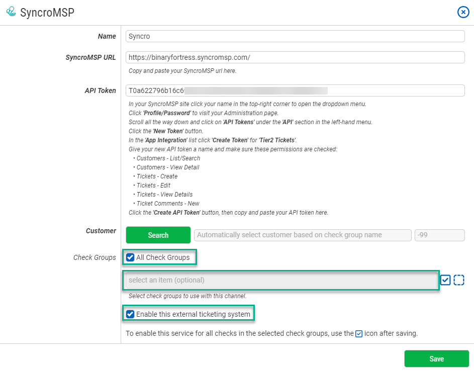Viewport: 474px width, 371px height.
Task: Click the Name label
Action: [107, 36]
